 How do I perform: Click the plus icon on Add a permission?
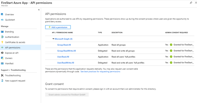[x=50, y=27]
